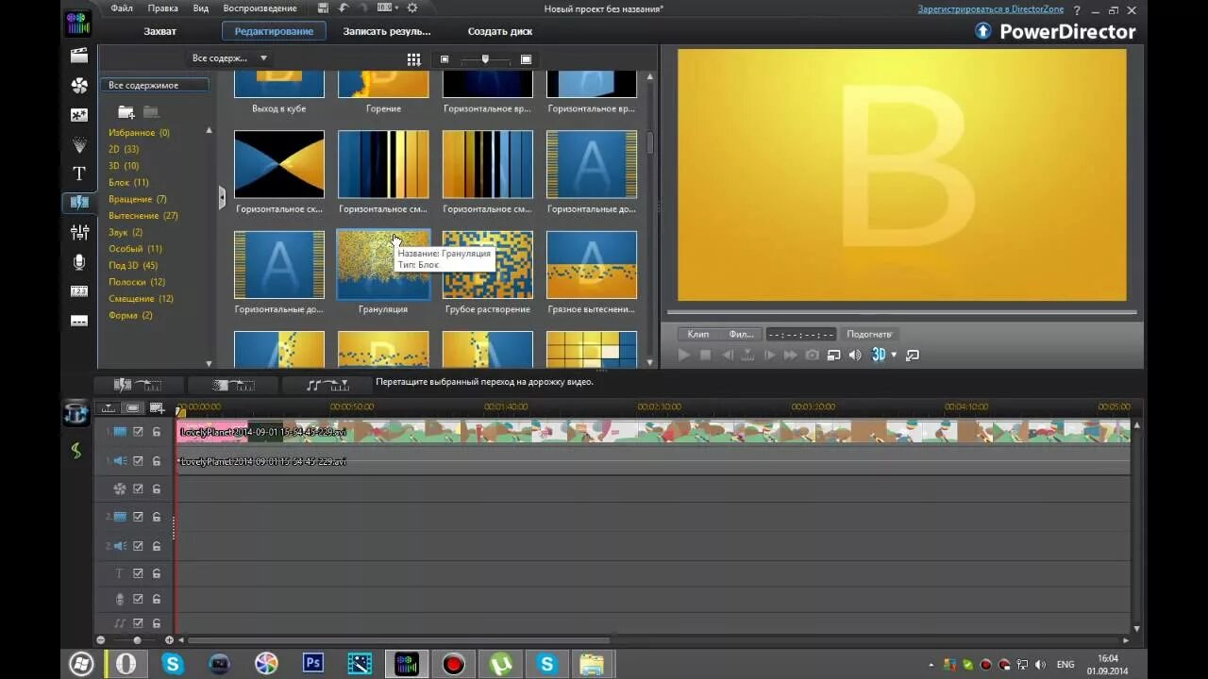The image size is (1208, 679).
Task: Toggle audio track 2 enable checkbox
Action: click(138, 545)
